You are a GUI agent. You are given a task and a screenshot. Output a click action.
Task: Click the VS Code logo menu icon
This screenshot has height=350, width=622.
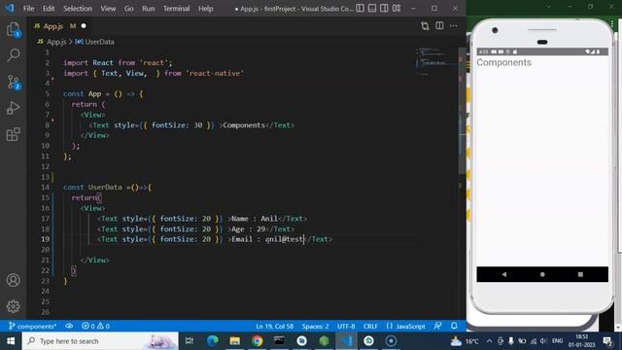coord(10,9)
